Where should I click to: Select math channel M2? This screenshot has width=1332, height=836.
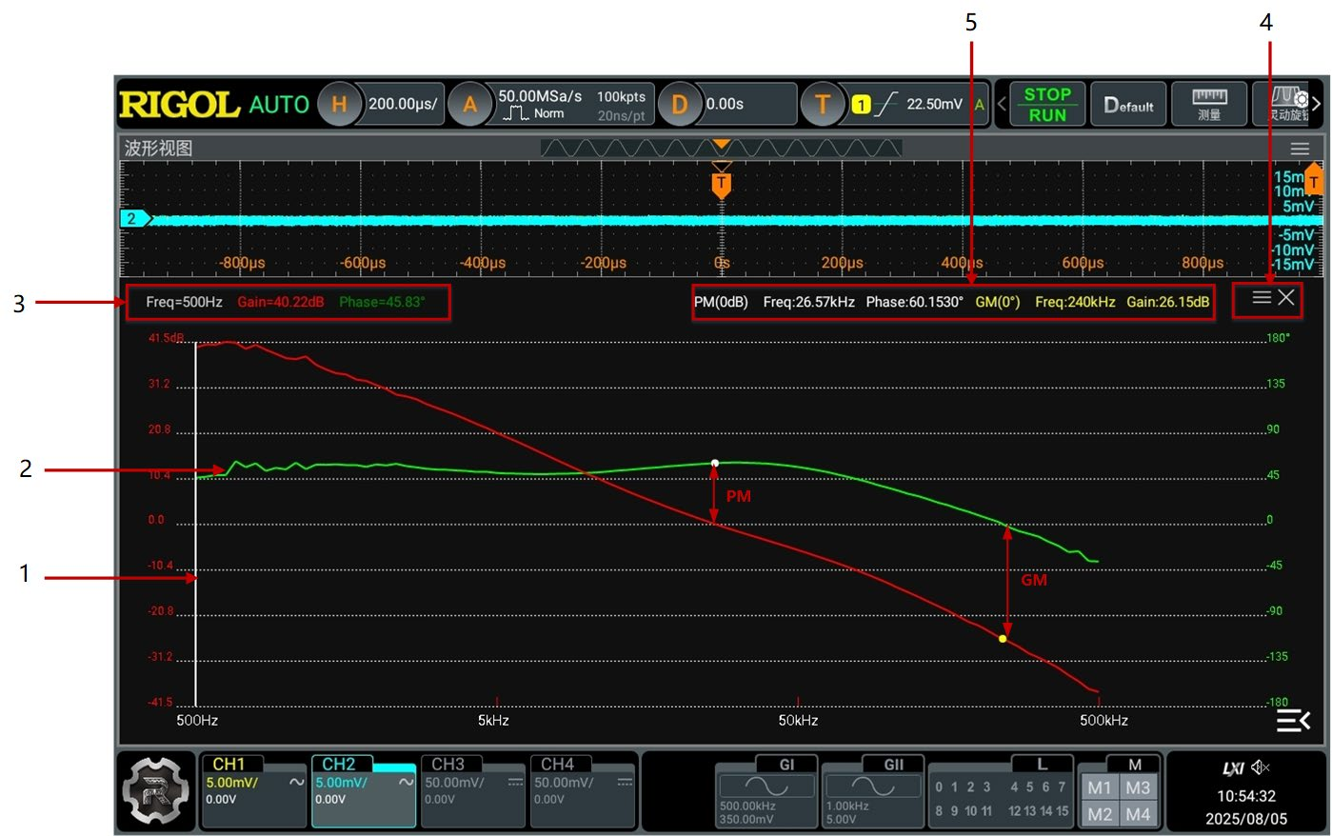(x=1100, y=814)
